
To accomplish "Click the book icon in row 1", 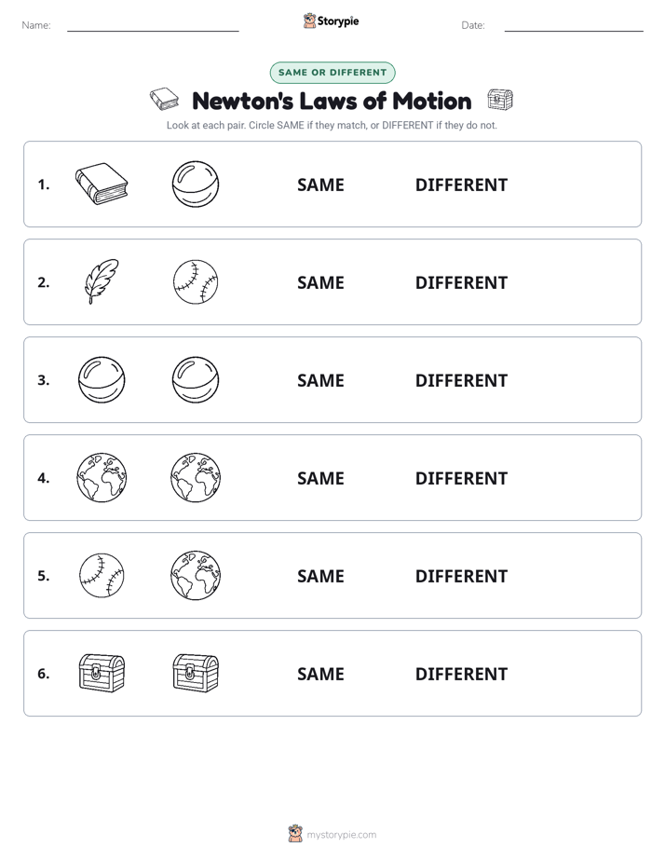I will point(102,184).
